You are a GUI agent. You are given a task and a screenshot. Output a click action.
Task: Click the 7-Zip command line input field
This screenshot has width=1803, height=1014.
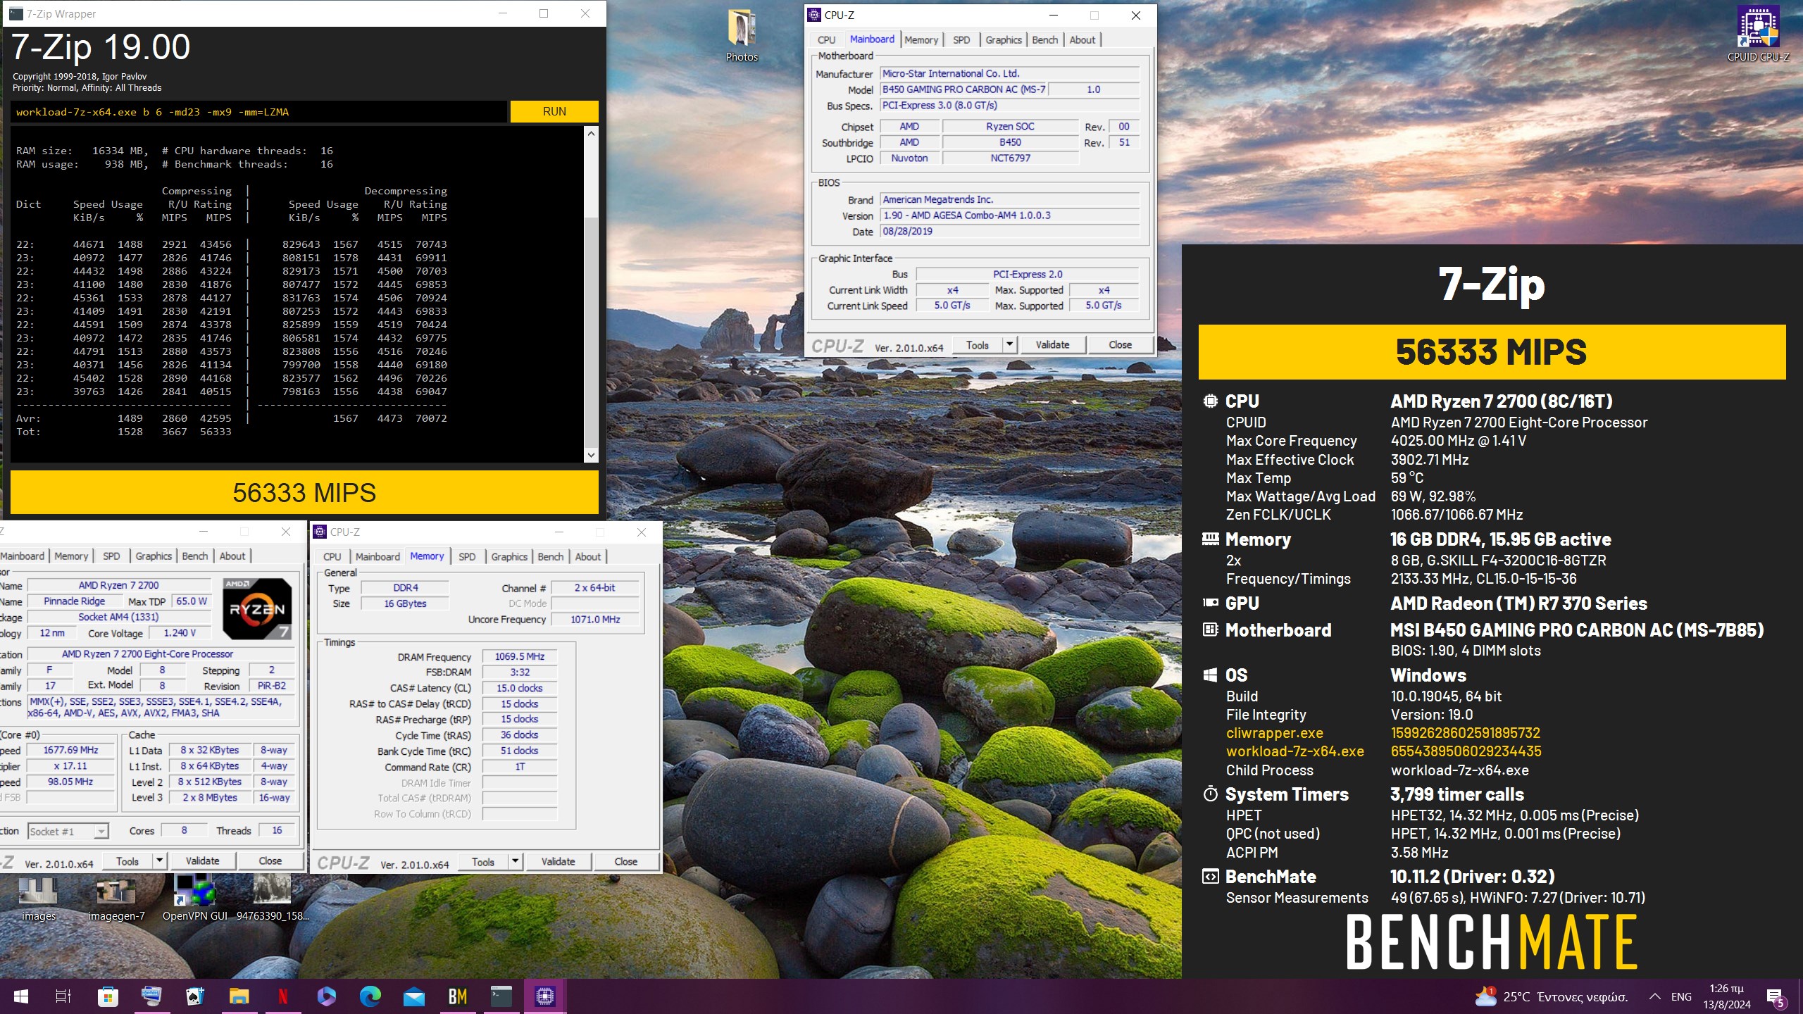click(258, 112)
